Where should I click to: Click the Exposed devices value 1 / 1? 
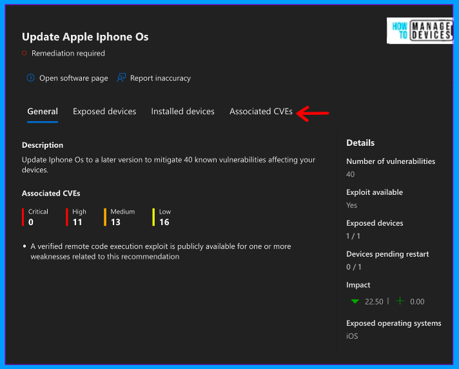(x=353, y=236)
